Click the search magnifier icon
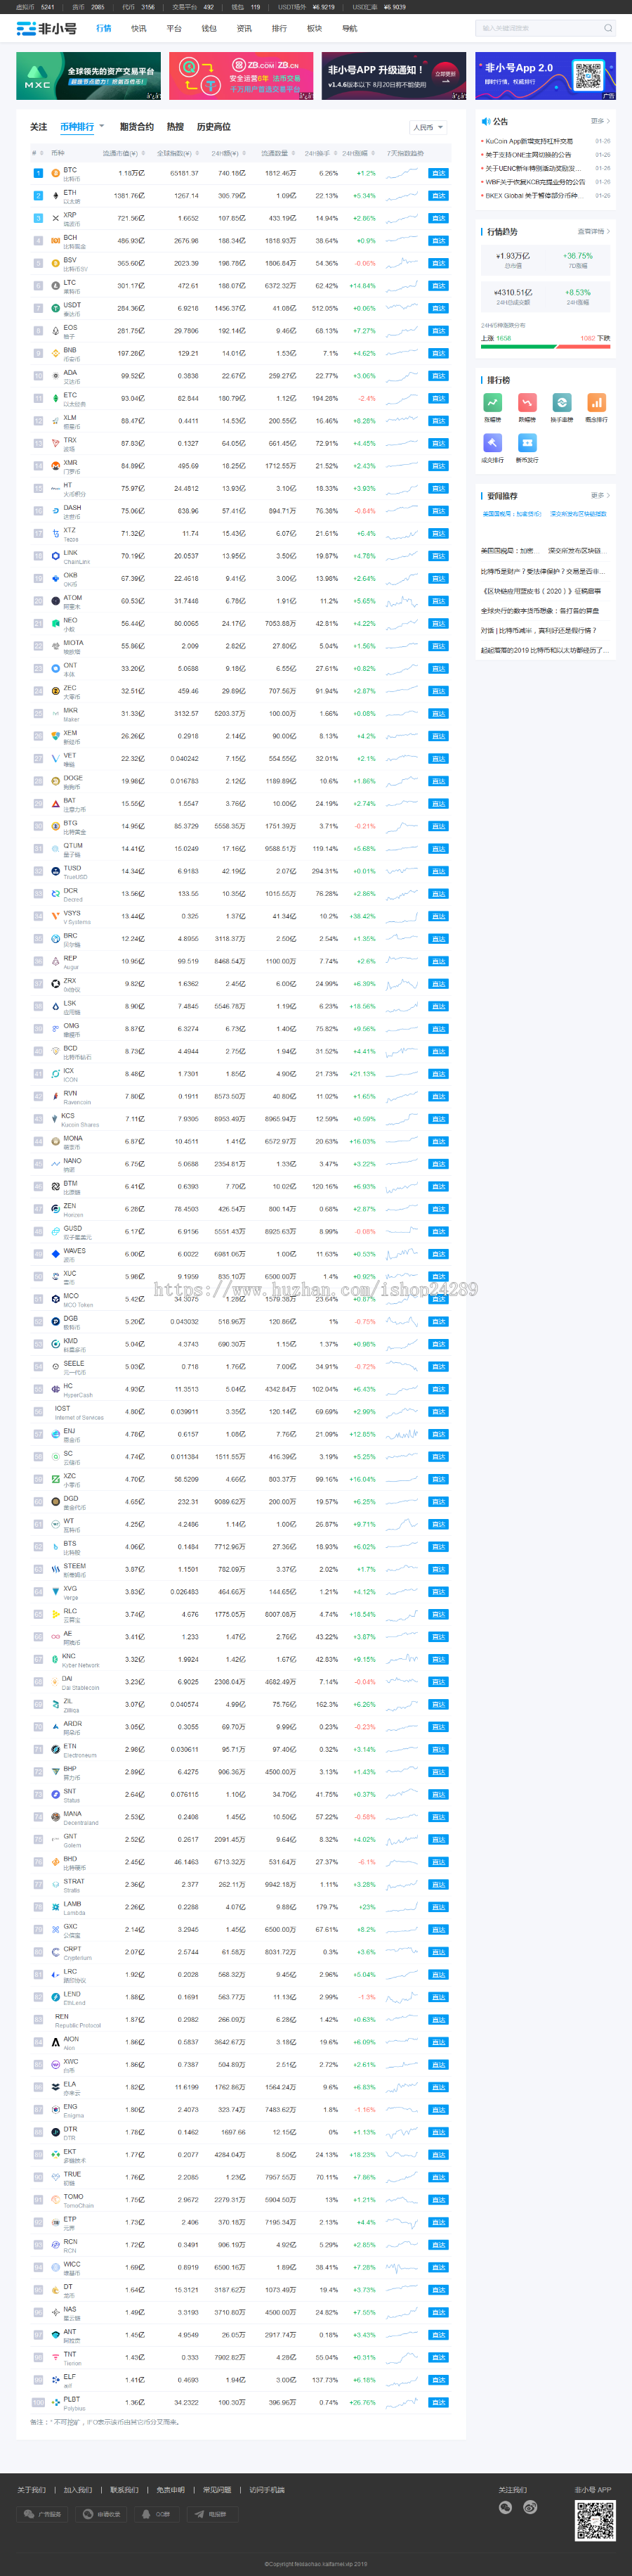 pyautogui.click(x=607, y=28)
